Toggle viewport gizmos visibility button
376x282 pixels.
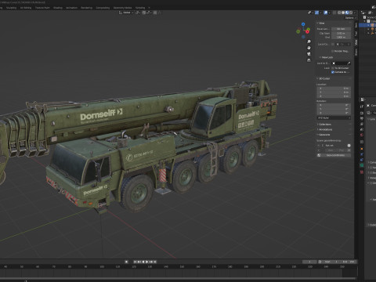(x=316, y=13)
